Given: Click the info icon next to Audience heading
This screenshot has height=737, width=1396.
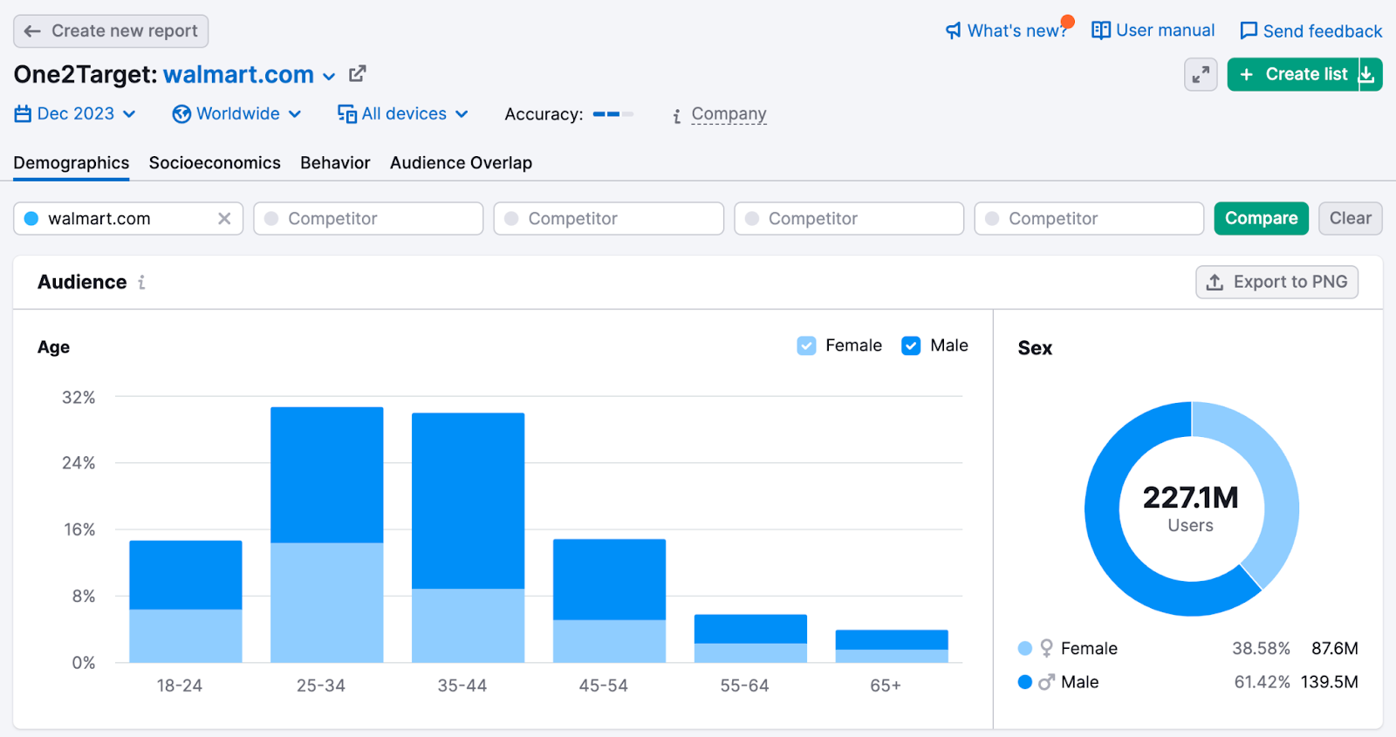Looking at the screenshot, I should [x=141, y=283].
